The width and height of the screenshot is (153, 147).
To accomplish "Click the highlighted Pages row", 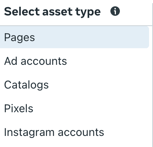I will click(x=75, y=37).
